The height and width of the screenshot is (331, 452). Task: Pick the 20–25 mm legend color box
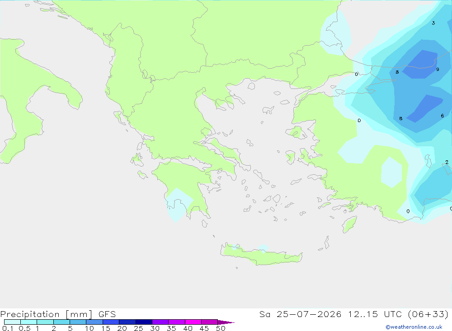tap(127, 322)
